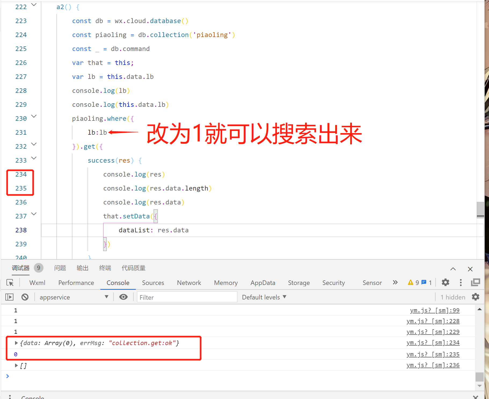Viewport: 489px width, 399px height.
Task: Switch to the AppData tab
Action: click(x=263, y=283)
